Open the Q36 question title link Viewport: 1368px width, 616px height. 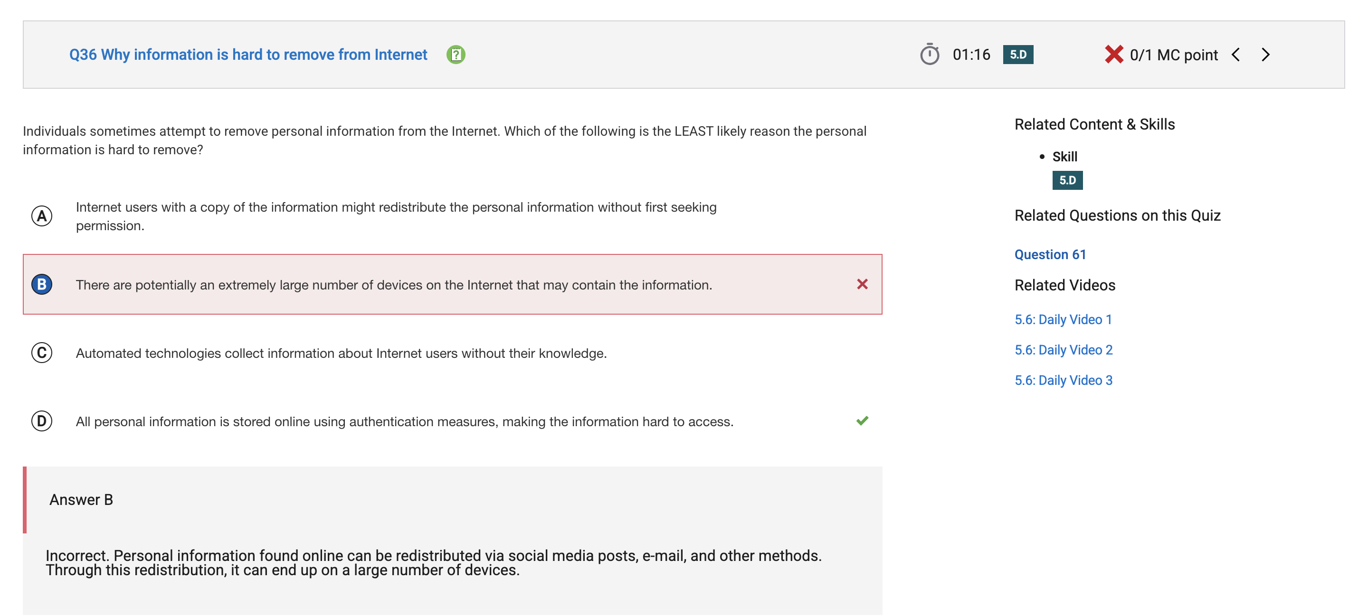click(x=248, y=55)
